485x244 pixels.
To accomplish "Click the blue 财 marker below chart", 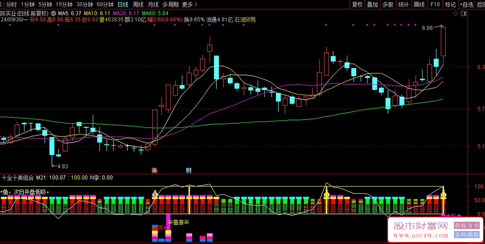I will coord(188,170).
